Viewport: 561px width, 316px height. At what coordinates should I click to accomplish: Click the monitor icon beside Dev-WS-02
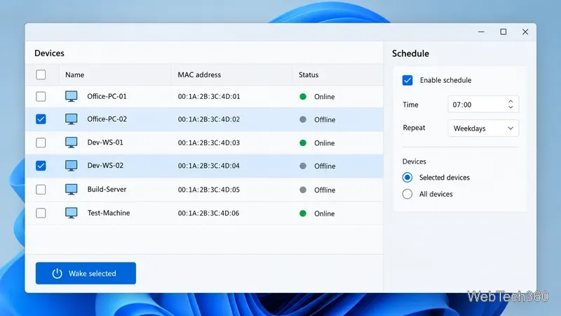click(72, 166)
